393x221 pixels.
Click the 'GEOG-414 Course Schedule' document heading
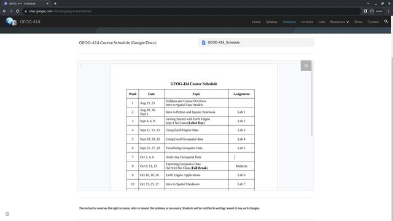pyautogui.click(x=194, y=84)
